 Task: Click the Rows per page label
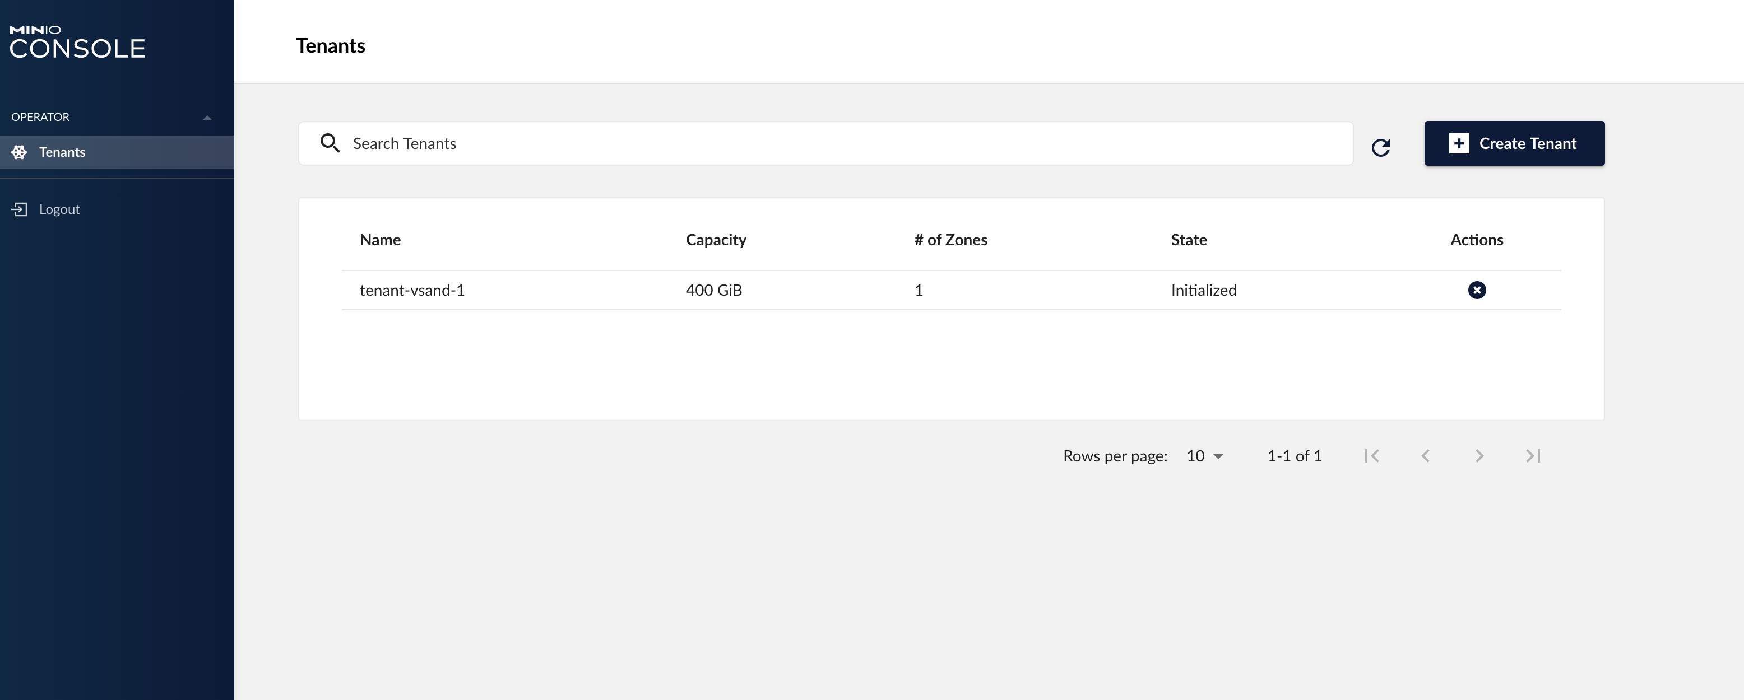1114,456
